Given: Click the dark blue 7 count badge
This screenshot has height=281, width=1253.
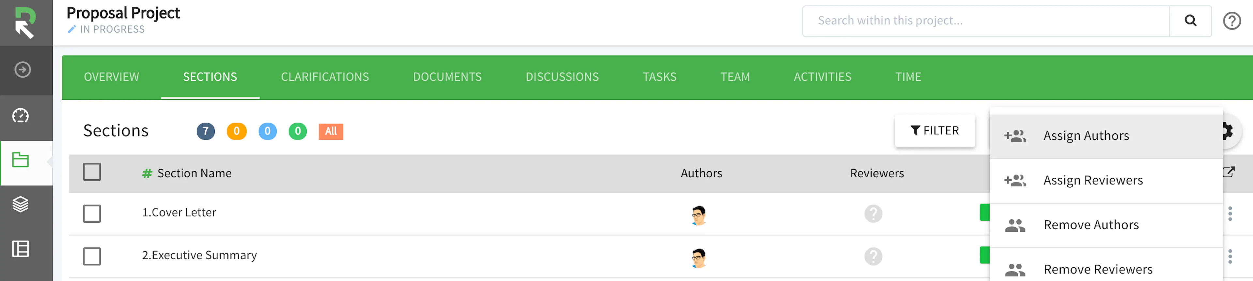Looking at the screenshot, I should click(205, 131).
